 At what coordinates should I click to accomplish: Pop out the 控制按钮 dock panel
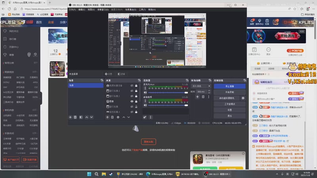(x=244, y=80)
